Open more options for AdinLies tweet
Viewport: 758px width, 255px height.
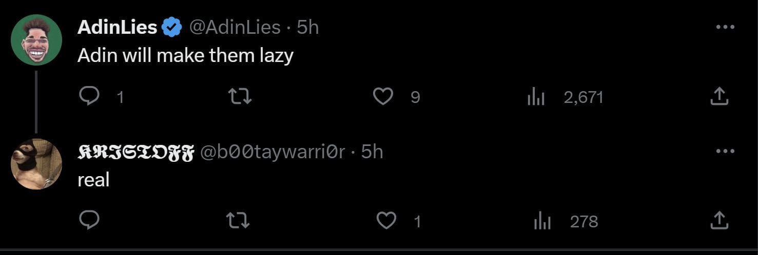725,27
